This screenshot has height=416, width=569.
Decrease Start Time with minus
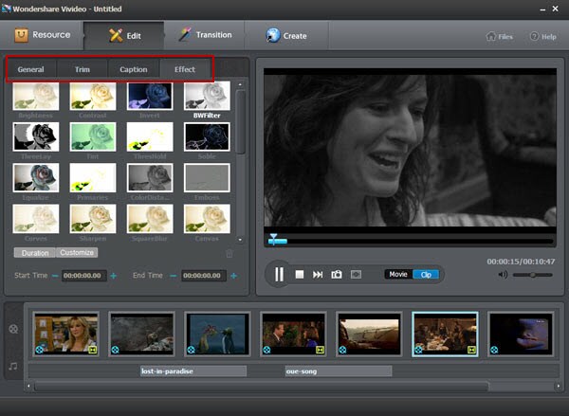point(55,276)
